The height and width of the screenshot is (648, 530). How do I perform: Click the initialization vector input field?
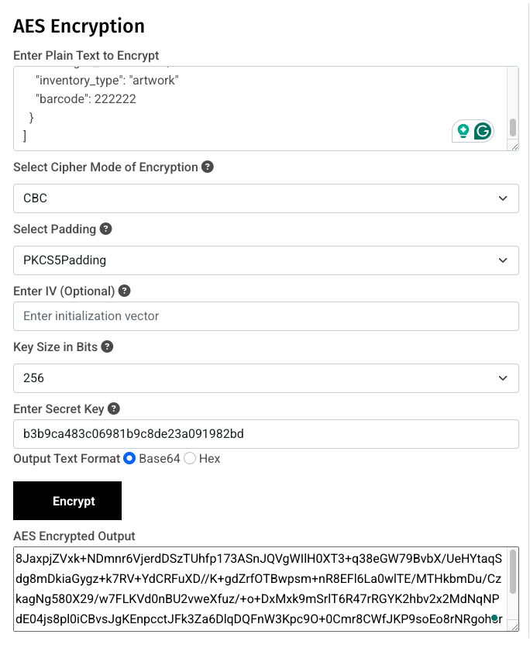tap(265, 316)
